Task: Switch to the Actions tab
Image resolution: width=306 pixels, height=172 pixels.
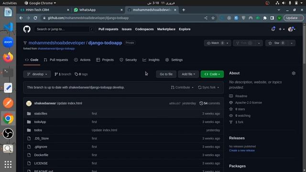Action: [82, 60]
